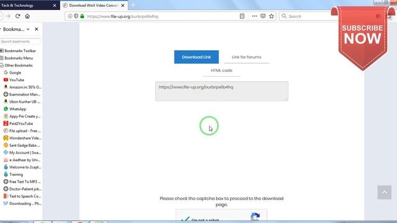Open Examination Man... bookmark

pos(22,94)
